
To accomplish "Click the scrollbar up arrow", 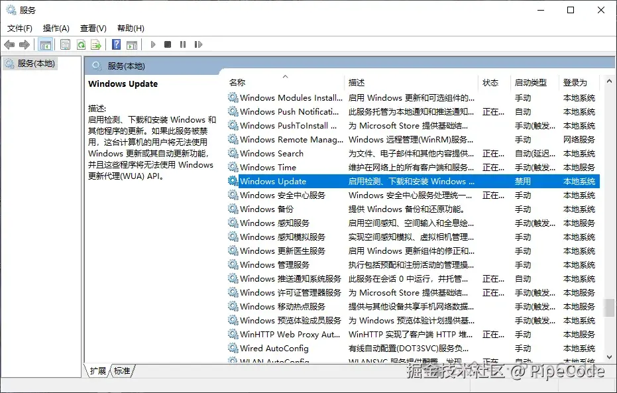I will point(609,82).
